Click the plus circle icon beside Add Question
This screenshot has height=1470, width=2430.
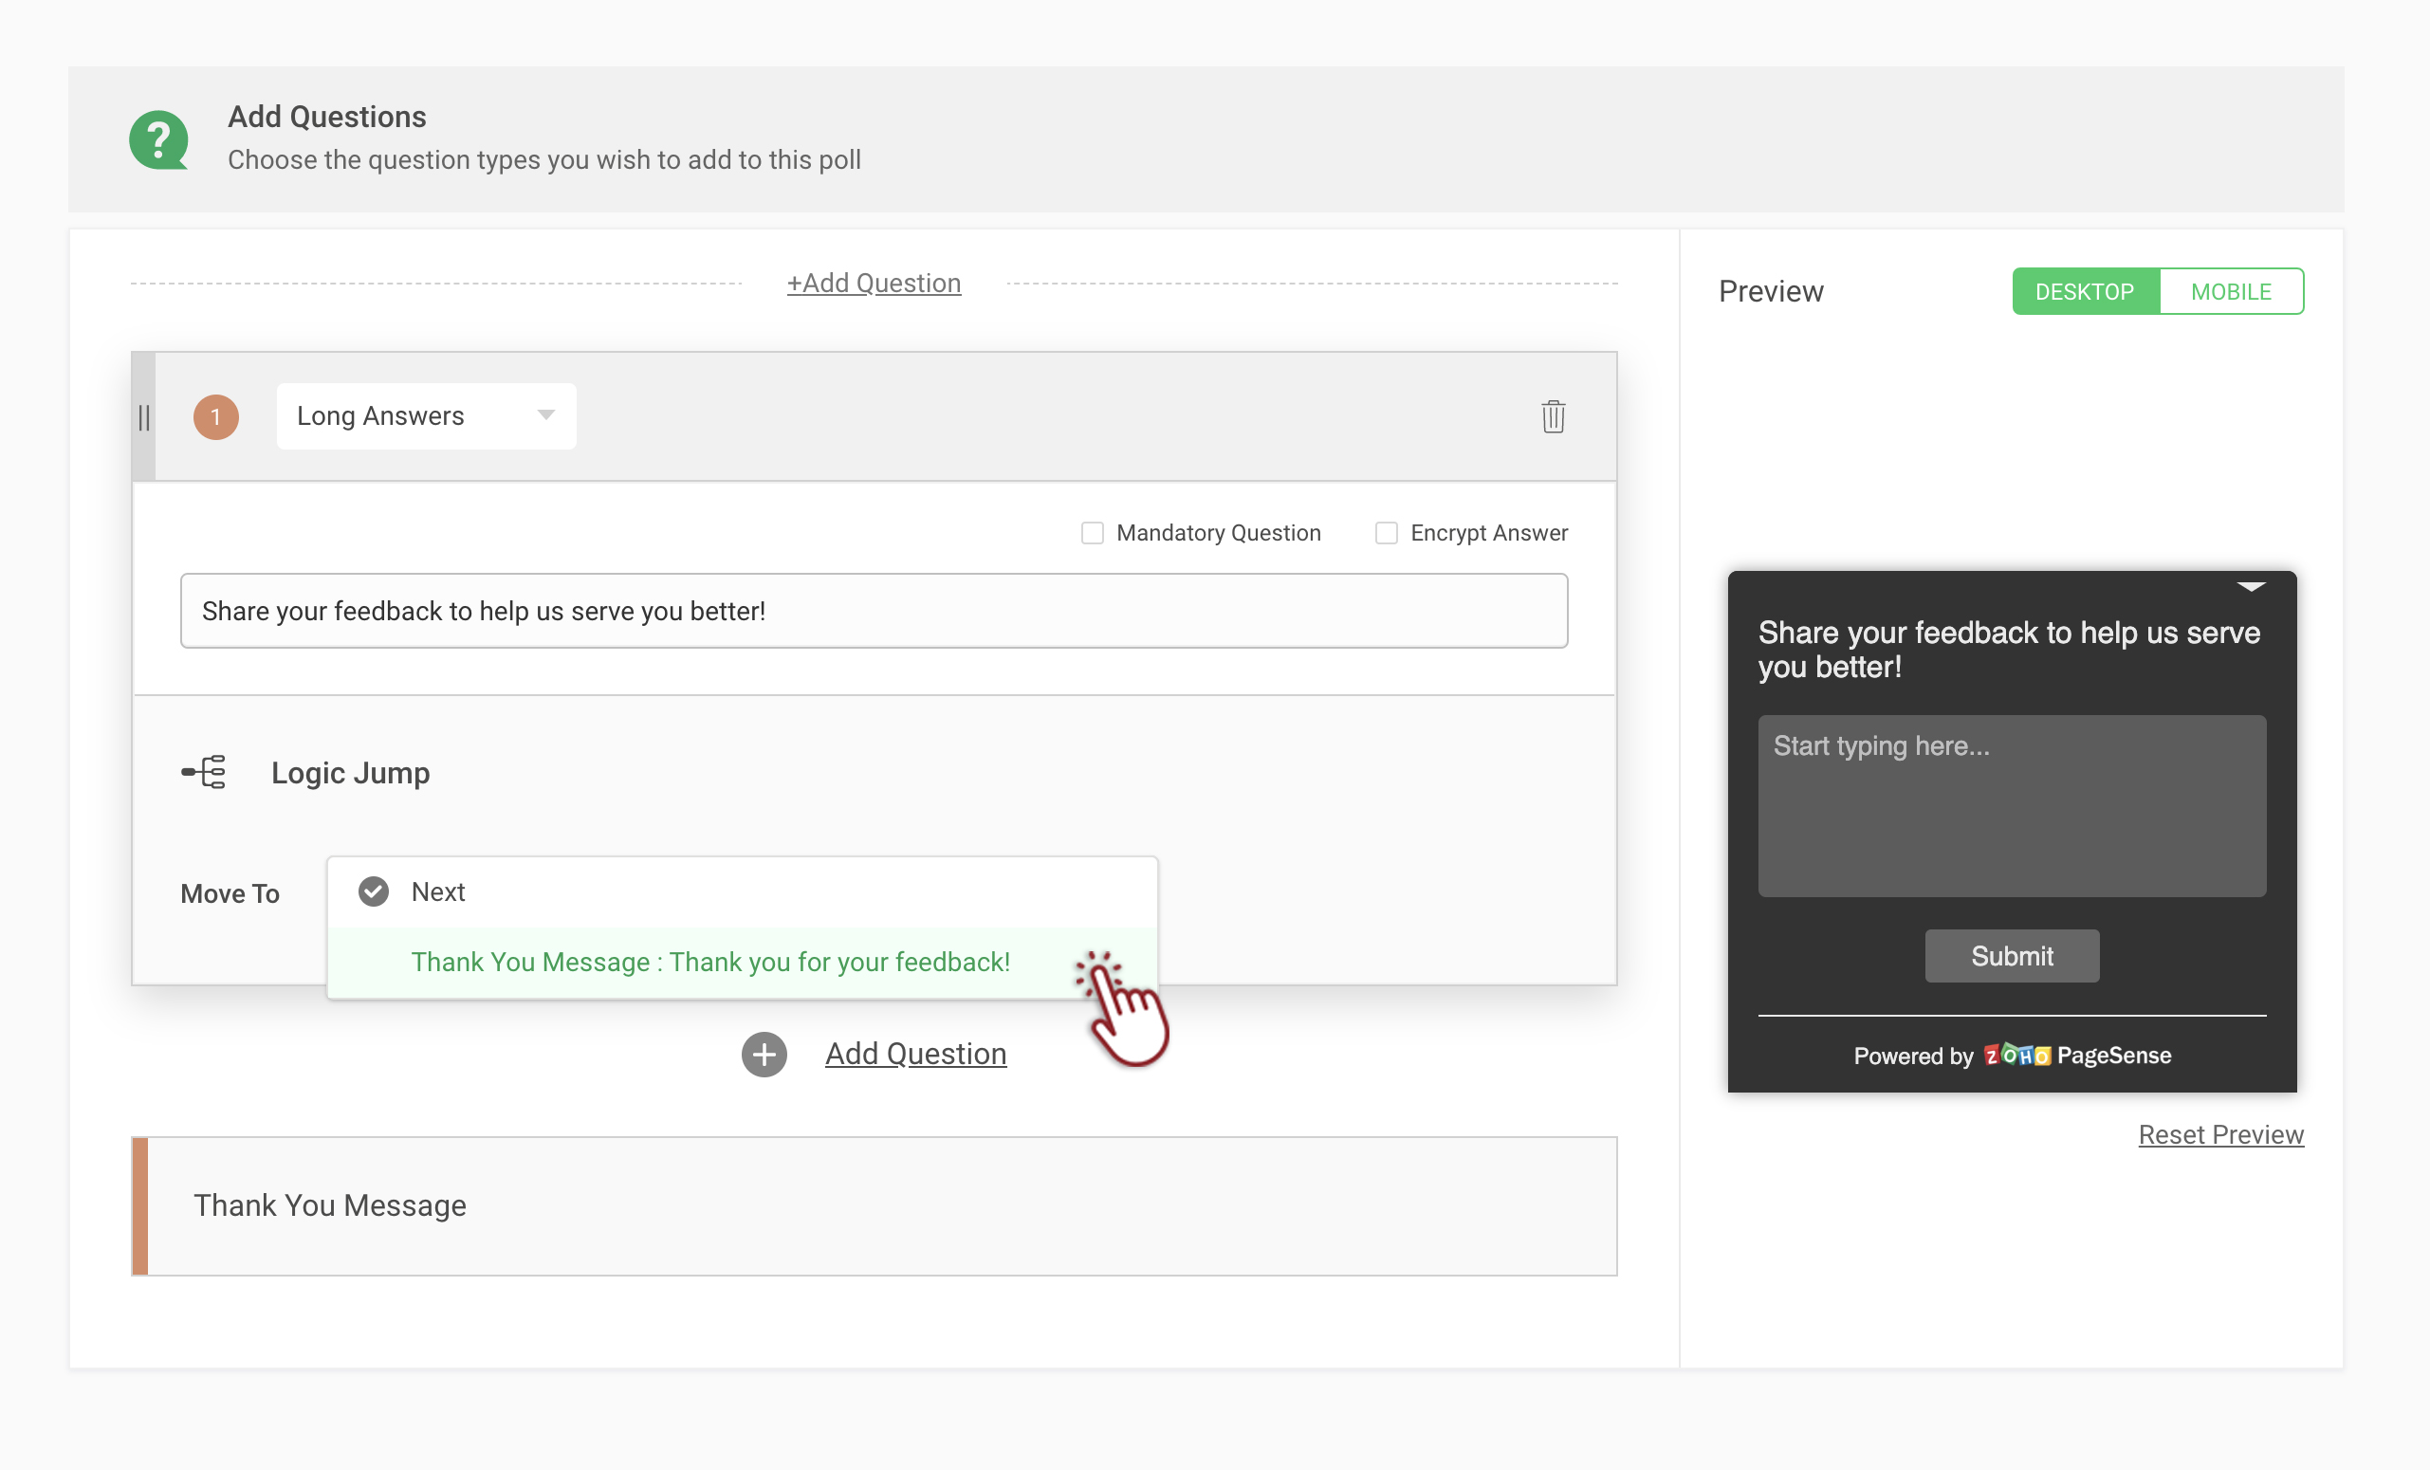(764, 1054)
